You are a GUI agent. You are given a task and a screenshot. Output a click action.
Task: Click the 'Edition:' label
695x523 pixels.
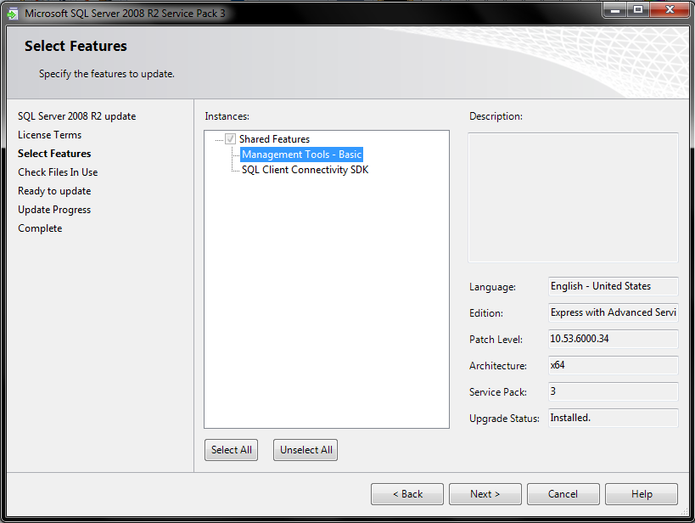[486, 313]
